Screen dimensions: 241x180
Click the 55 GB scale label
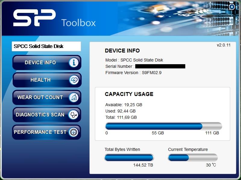click(x=158, y=133)
